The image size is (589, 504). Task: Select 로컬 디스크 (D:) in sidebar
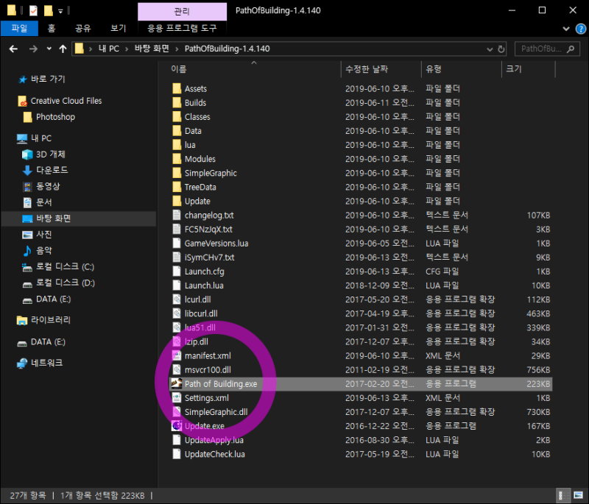pyautogui.click(x=66, y=283)
